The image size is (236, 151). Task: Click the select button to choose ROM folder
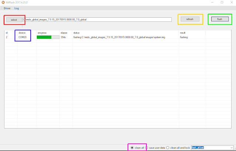click(14, 20)
